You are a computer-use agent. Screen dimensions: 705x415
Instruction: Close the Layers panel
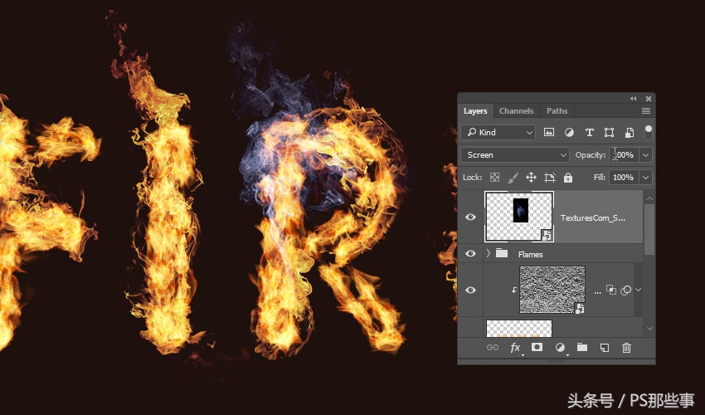click(649, 99)
